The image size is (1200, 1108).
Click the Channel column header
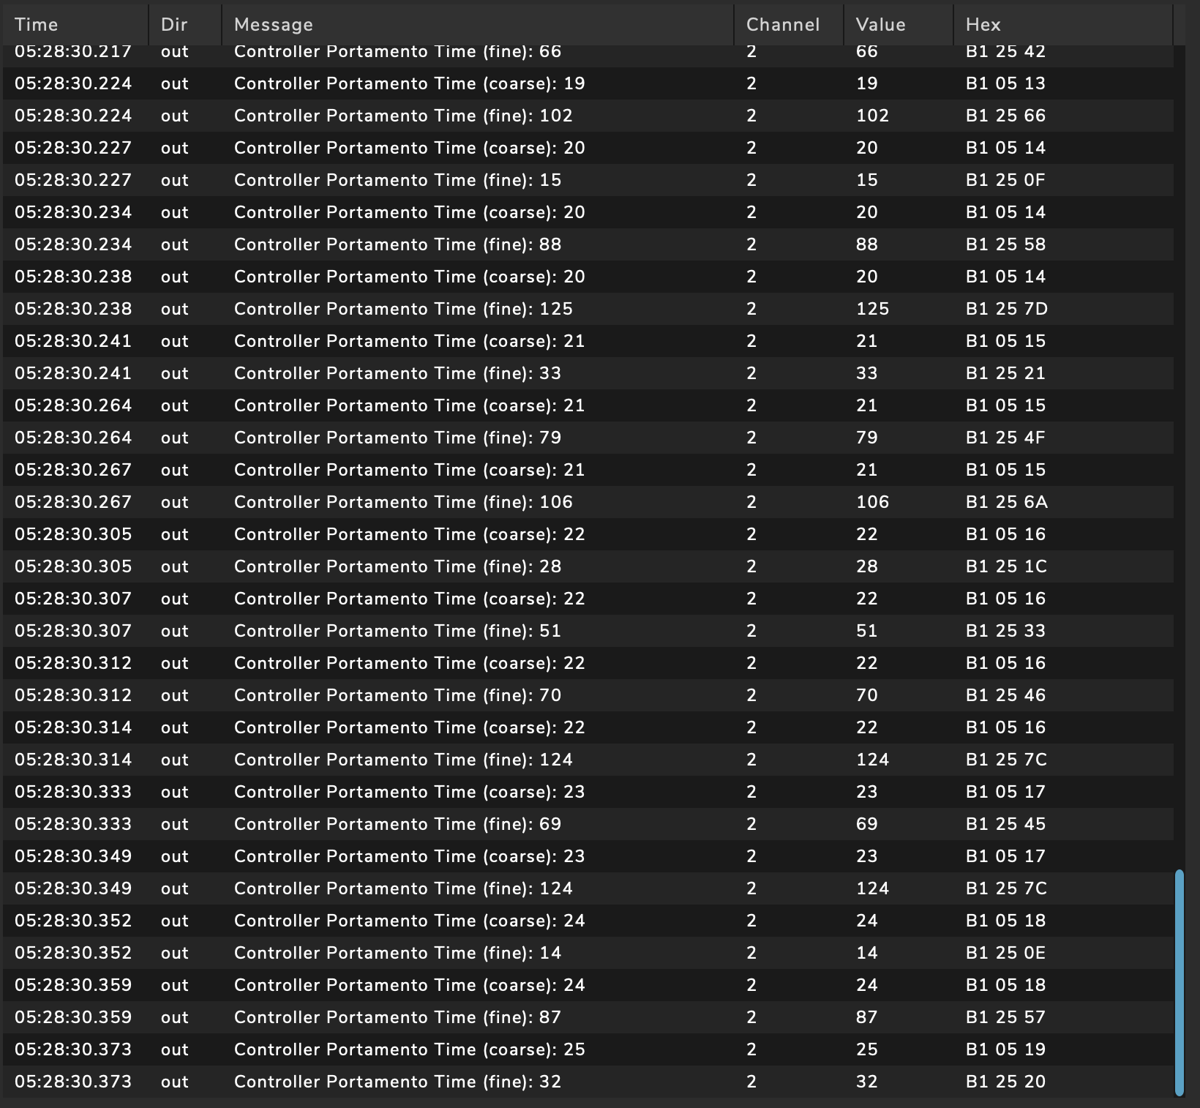(789, 25)
